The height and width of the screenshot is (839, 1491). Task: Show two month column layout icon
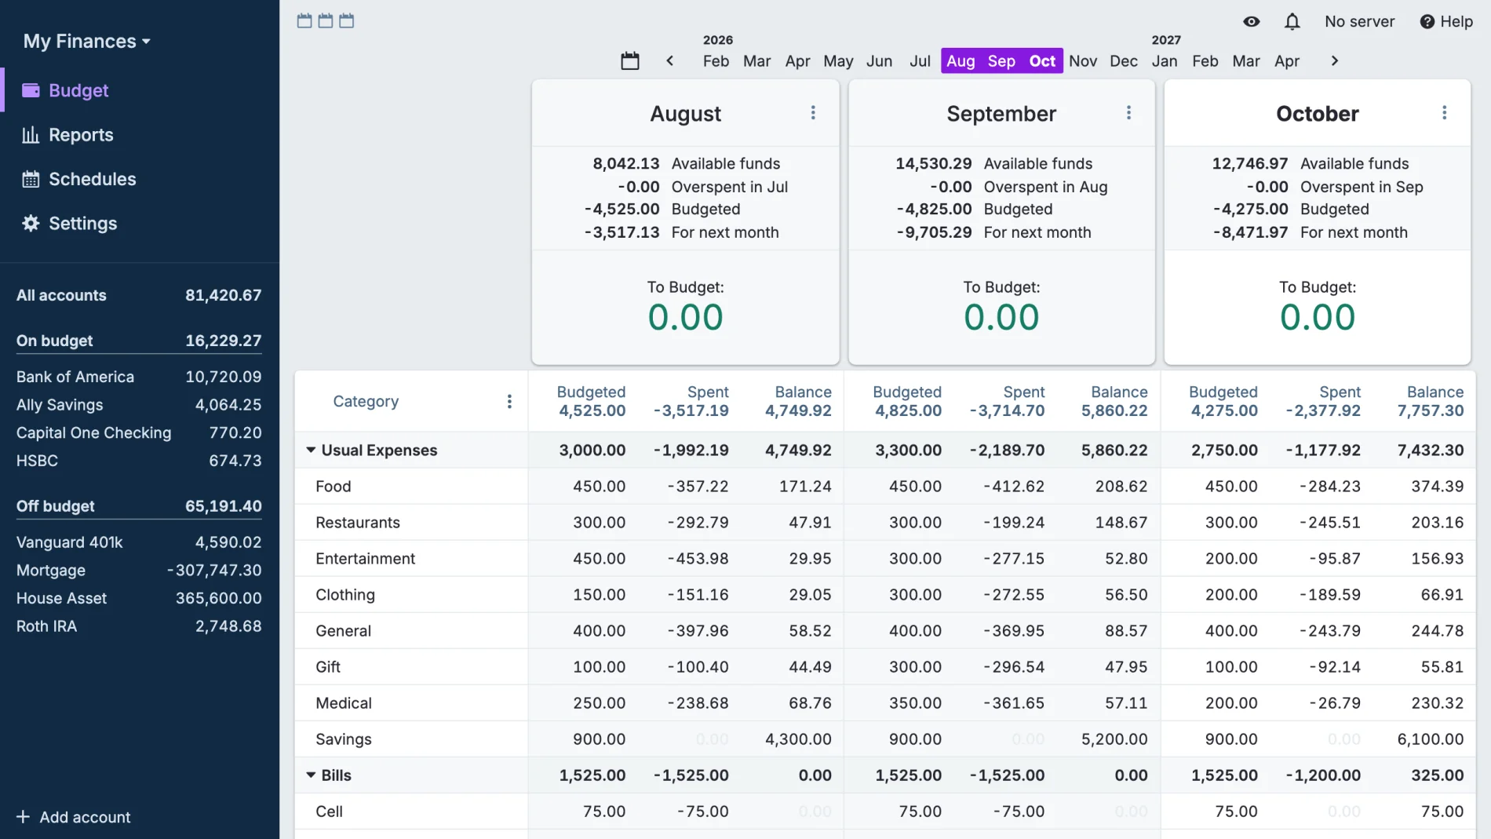point(326,20)
